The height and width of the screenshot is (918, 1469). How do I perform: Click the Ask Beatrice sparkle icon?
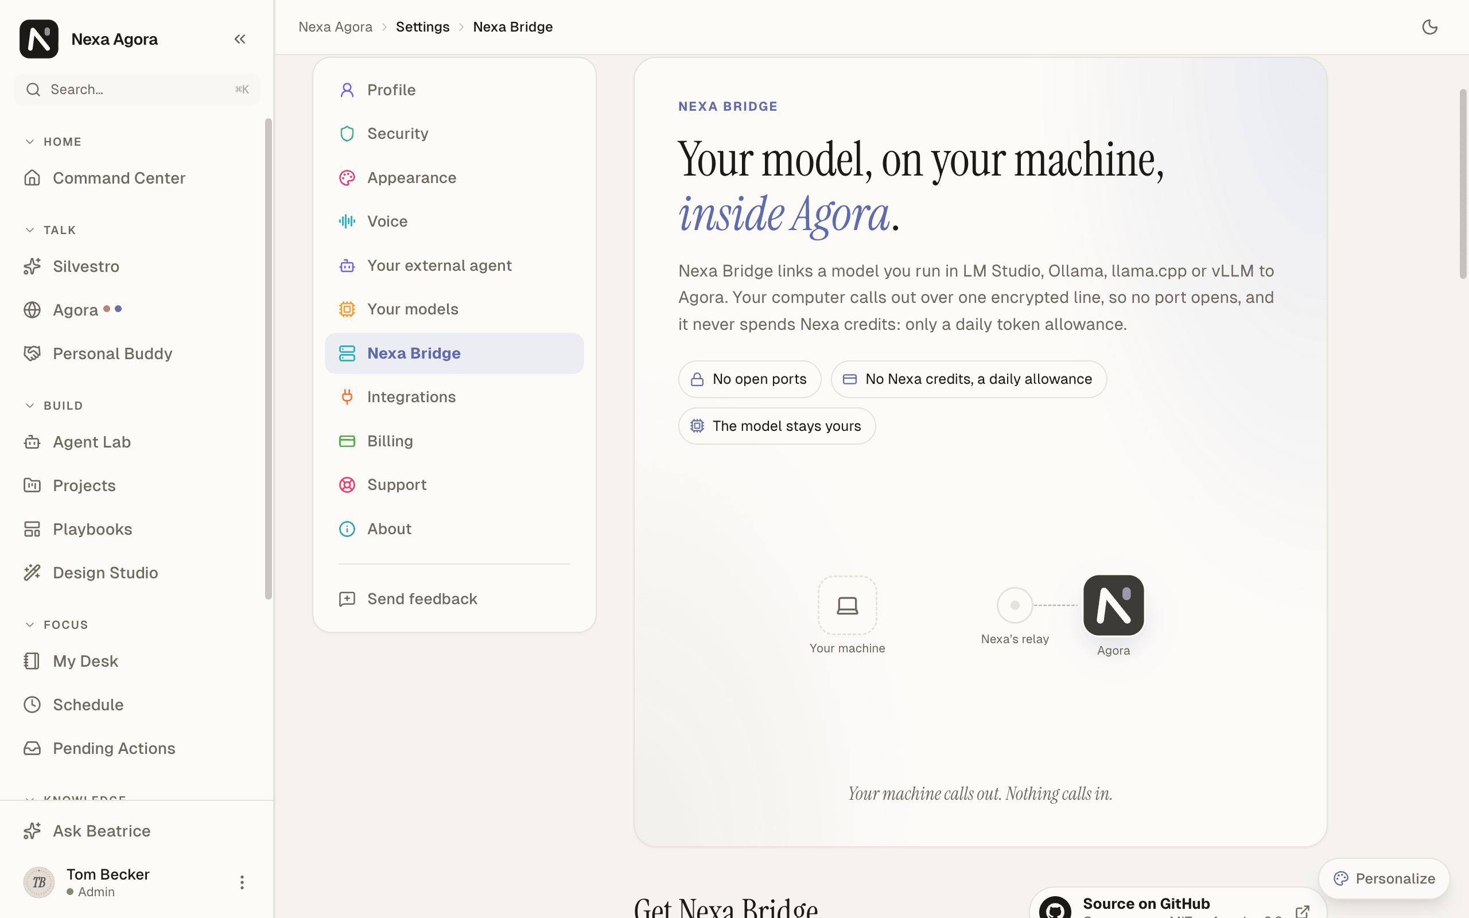[32, 831]
